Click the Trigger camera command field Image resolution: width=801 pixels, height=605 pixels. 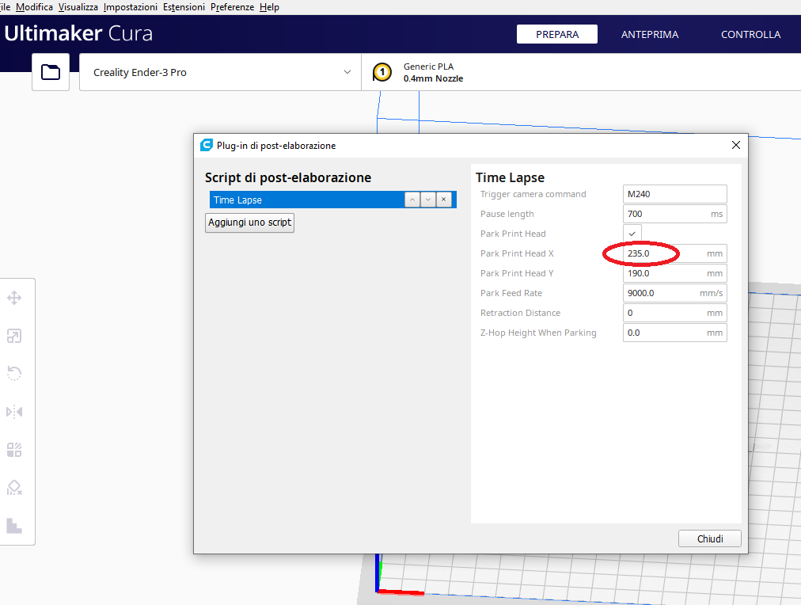pyautogui.click(x=674, y=194)
